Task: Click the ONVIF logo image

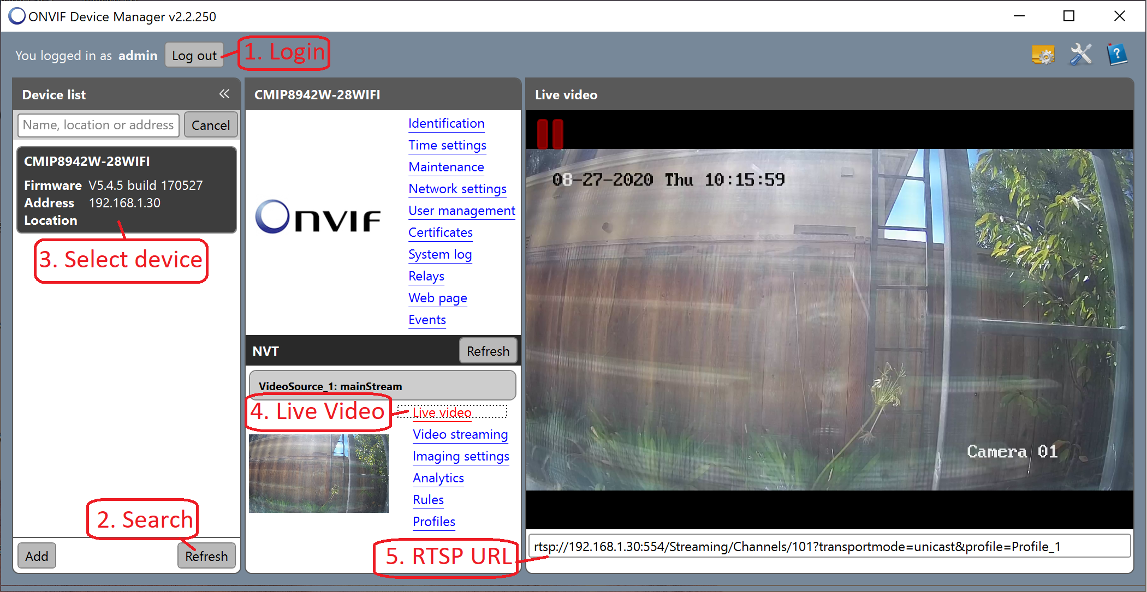Action: [318, 217]
